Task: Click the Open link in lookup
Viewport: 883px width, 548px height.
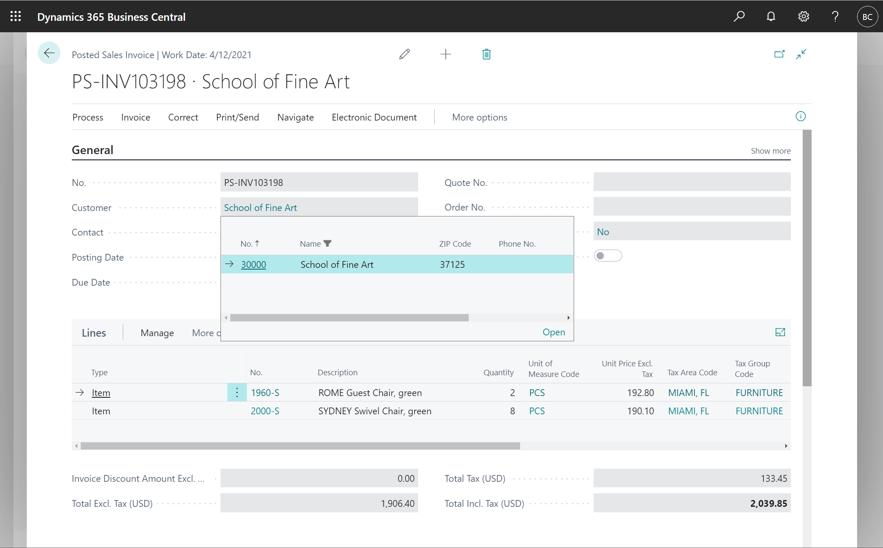Action: (x=554, y=332)
